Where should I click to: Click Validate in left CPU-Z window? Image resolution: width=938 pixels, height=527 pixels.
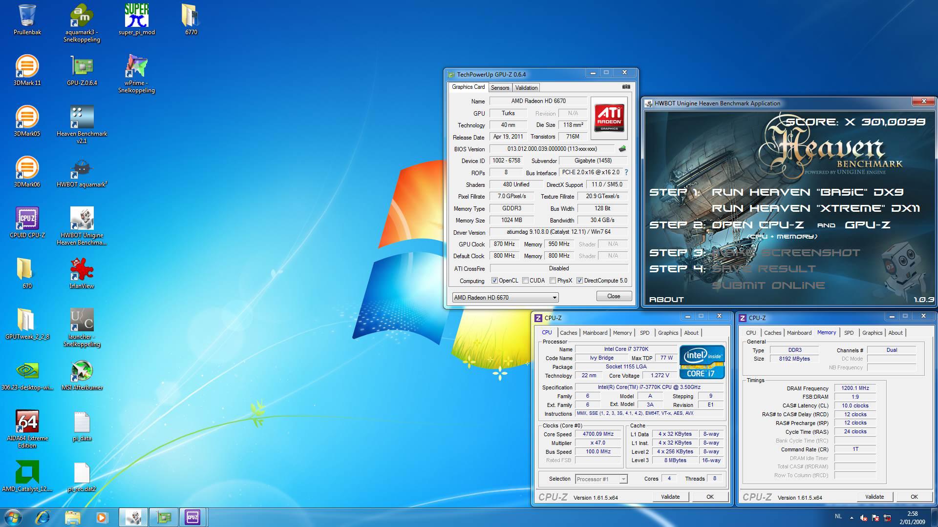coord(670,497)
